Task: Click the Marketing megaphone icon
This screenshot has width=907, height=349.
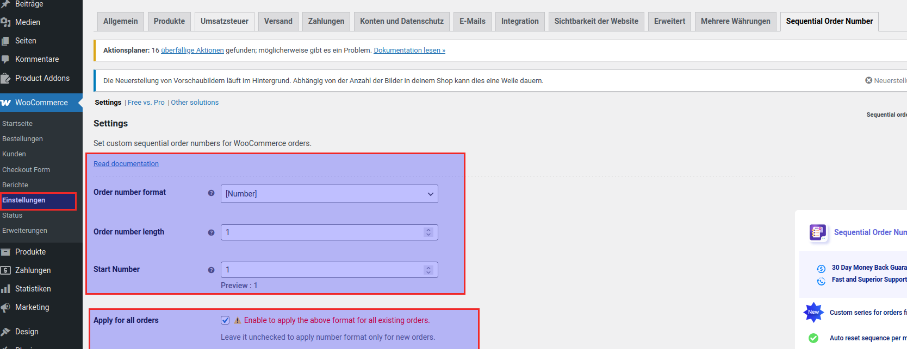Action: pos(6,307)
